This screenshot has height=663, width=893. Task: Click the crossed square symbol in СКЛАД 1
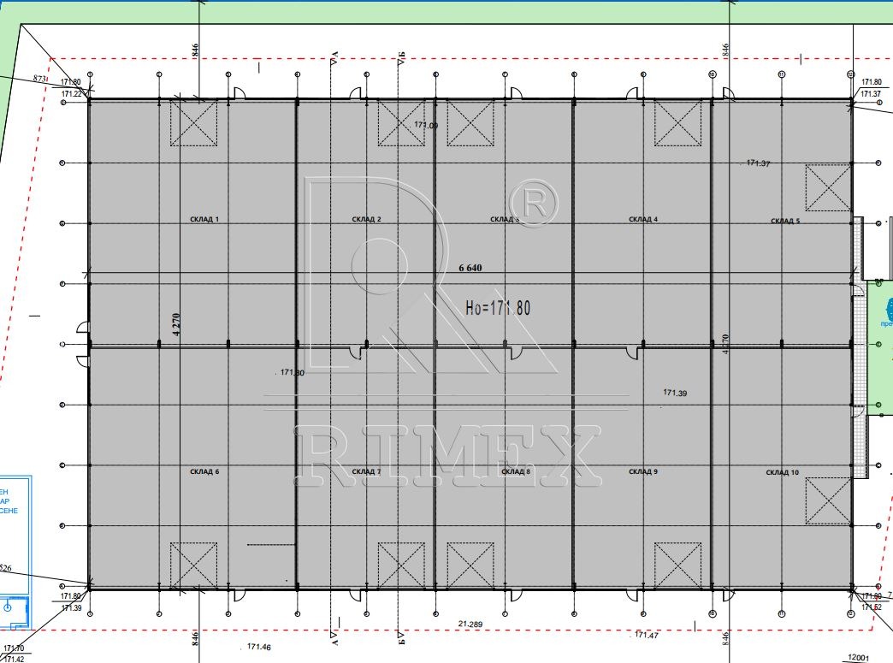(194, 122)
